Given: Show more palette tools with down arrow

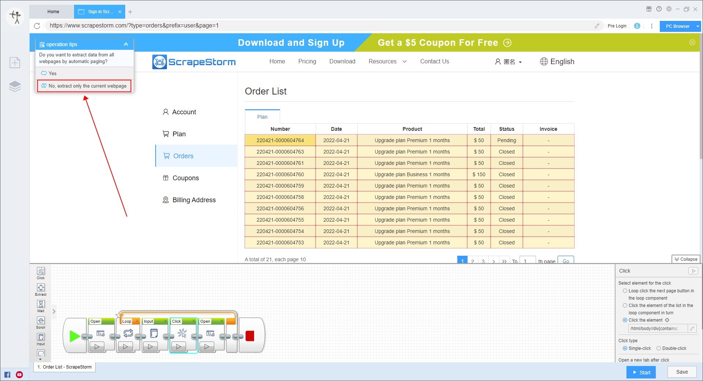Looking at the screenshot, I should (x=40, y=359).
